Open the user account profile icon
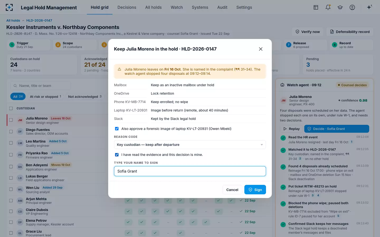The image size is (380, 237). coord(352,7)
